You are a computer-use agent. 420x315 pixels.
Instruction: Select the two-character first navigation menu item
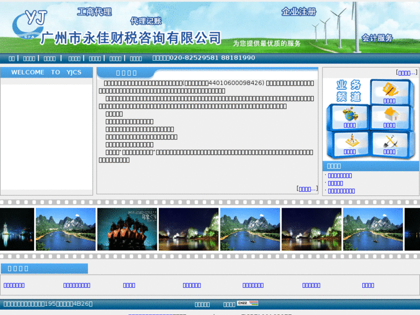12,58
